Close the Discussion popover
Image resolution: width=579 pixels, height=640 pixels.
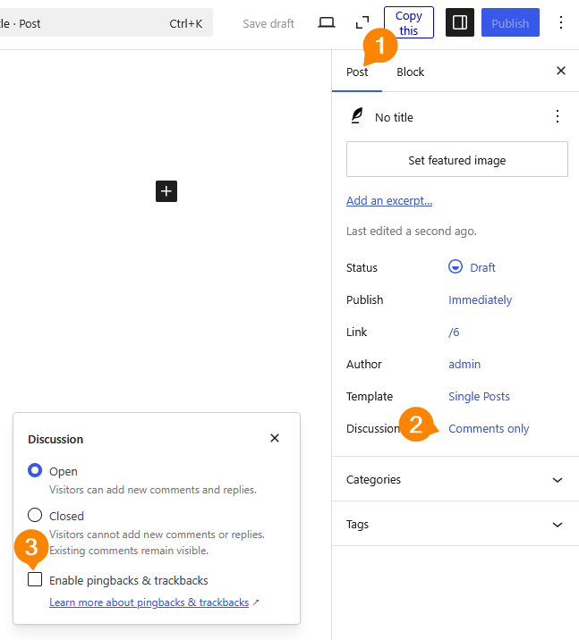pyautogui.click(x=275, y=438)
